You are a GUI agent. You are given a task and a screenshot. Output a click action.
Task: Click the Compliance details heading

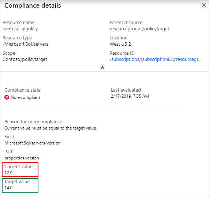(33, 5)
